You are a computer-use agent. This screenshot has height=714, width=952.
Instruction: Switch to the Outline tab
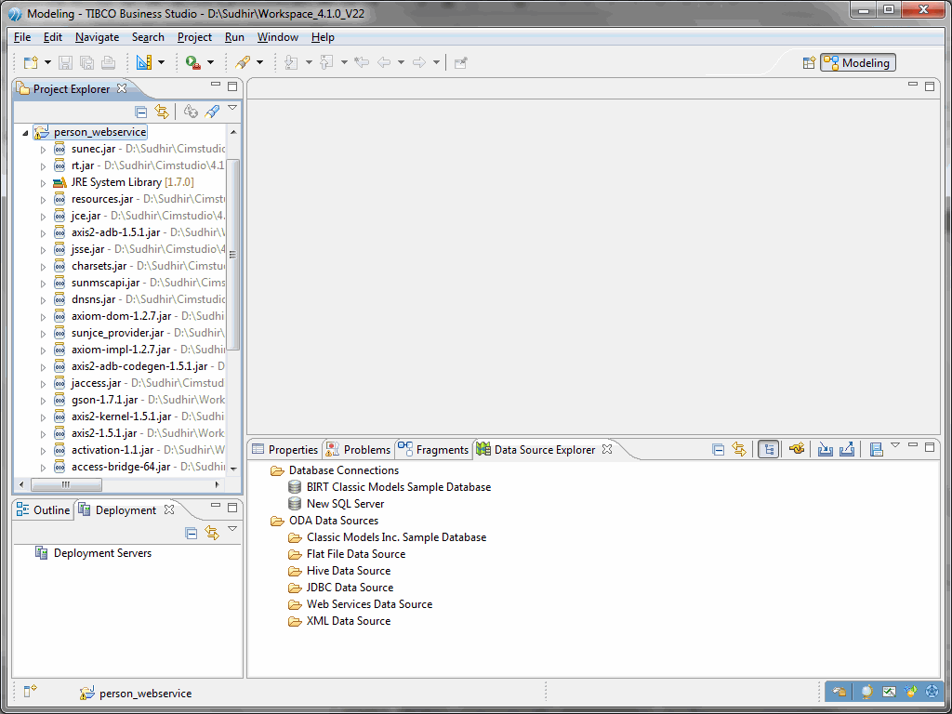[43, 510]
